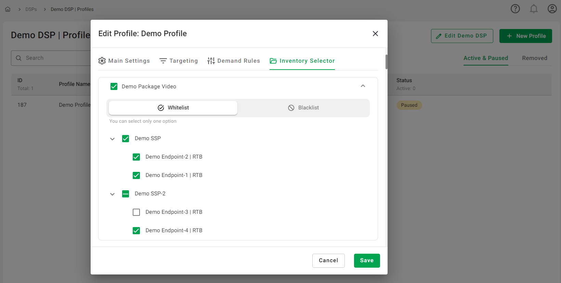Image resolution: width=561 pixels, height=283 pixels.
Task: Click the Demand Rules sliders icon
Action: pyautogui.click(x=211, y=61)
